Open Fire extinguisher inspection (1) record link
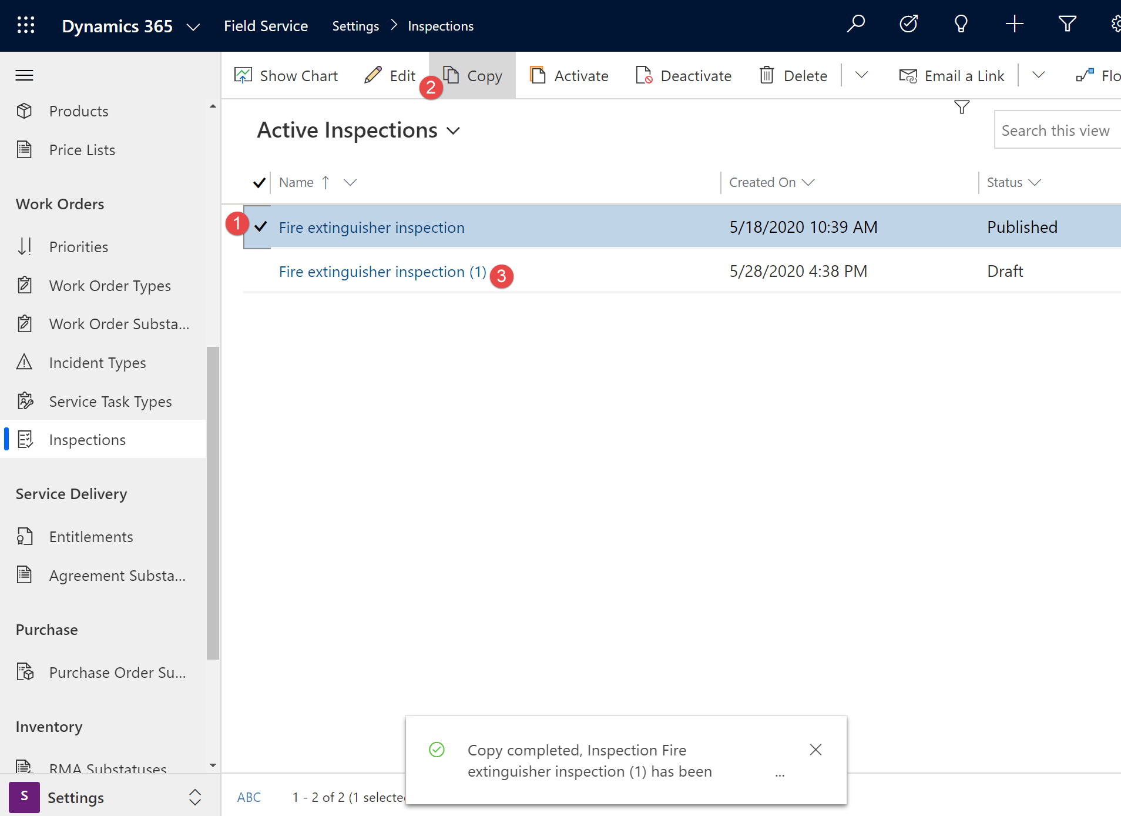The image size is (1121, 816). pos(382,272)
